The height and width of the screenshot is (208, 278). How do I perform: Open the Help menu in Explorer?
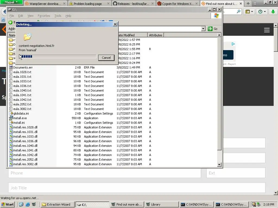coord(68,16)
